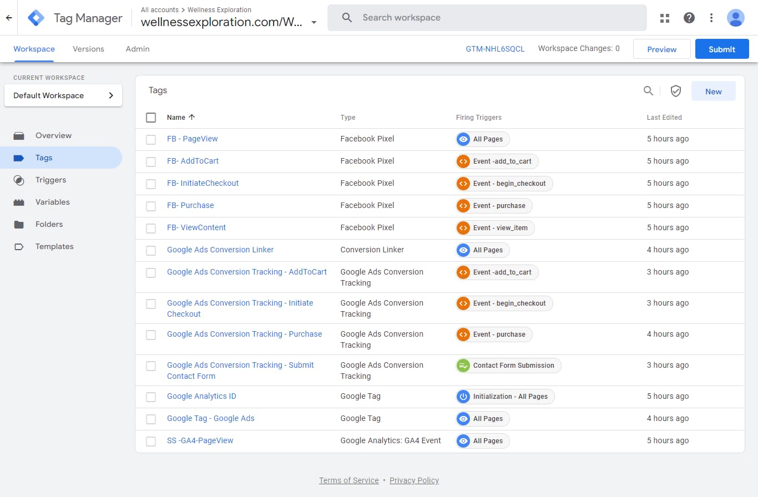This screenshot has height=497, width=758.
Task: Click the Folders icon in sidebar
Action: pyautogui.click(x=19, y=224)
